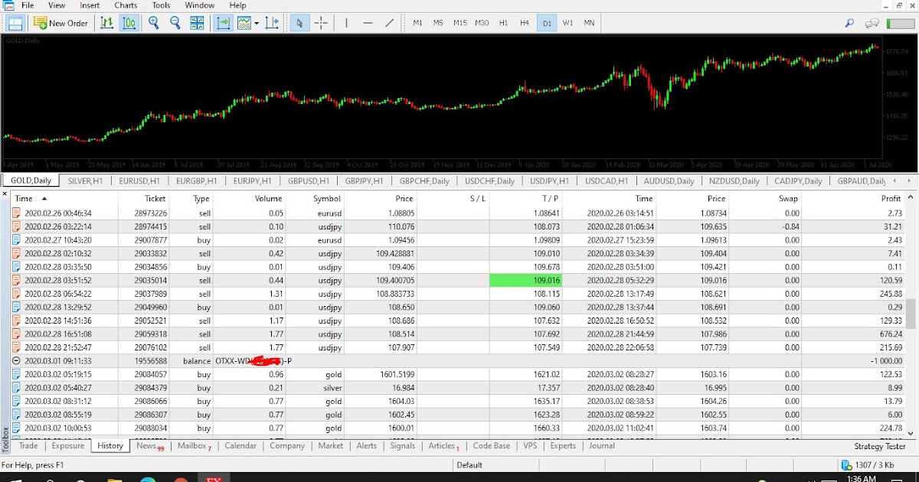Select the Crosshair tool
The width and height of the screenshot is (919, 482).
tap(321, 23)
